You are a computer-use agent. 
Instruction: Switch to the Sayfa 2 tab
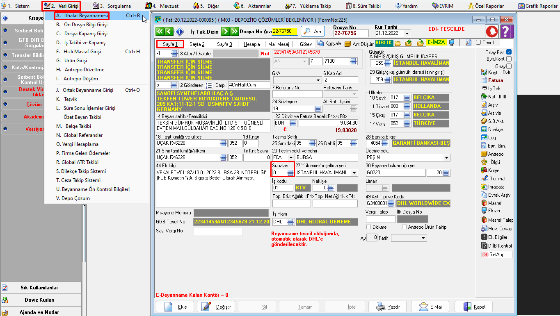pyautogui.click(x=197, y=44)
